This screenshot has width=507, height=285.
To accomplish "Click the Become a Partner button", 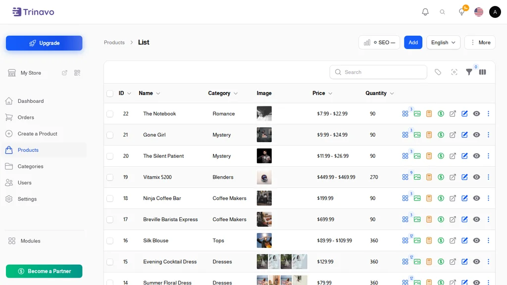I will (44, 271).
